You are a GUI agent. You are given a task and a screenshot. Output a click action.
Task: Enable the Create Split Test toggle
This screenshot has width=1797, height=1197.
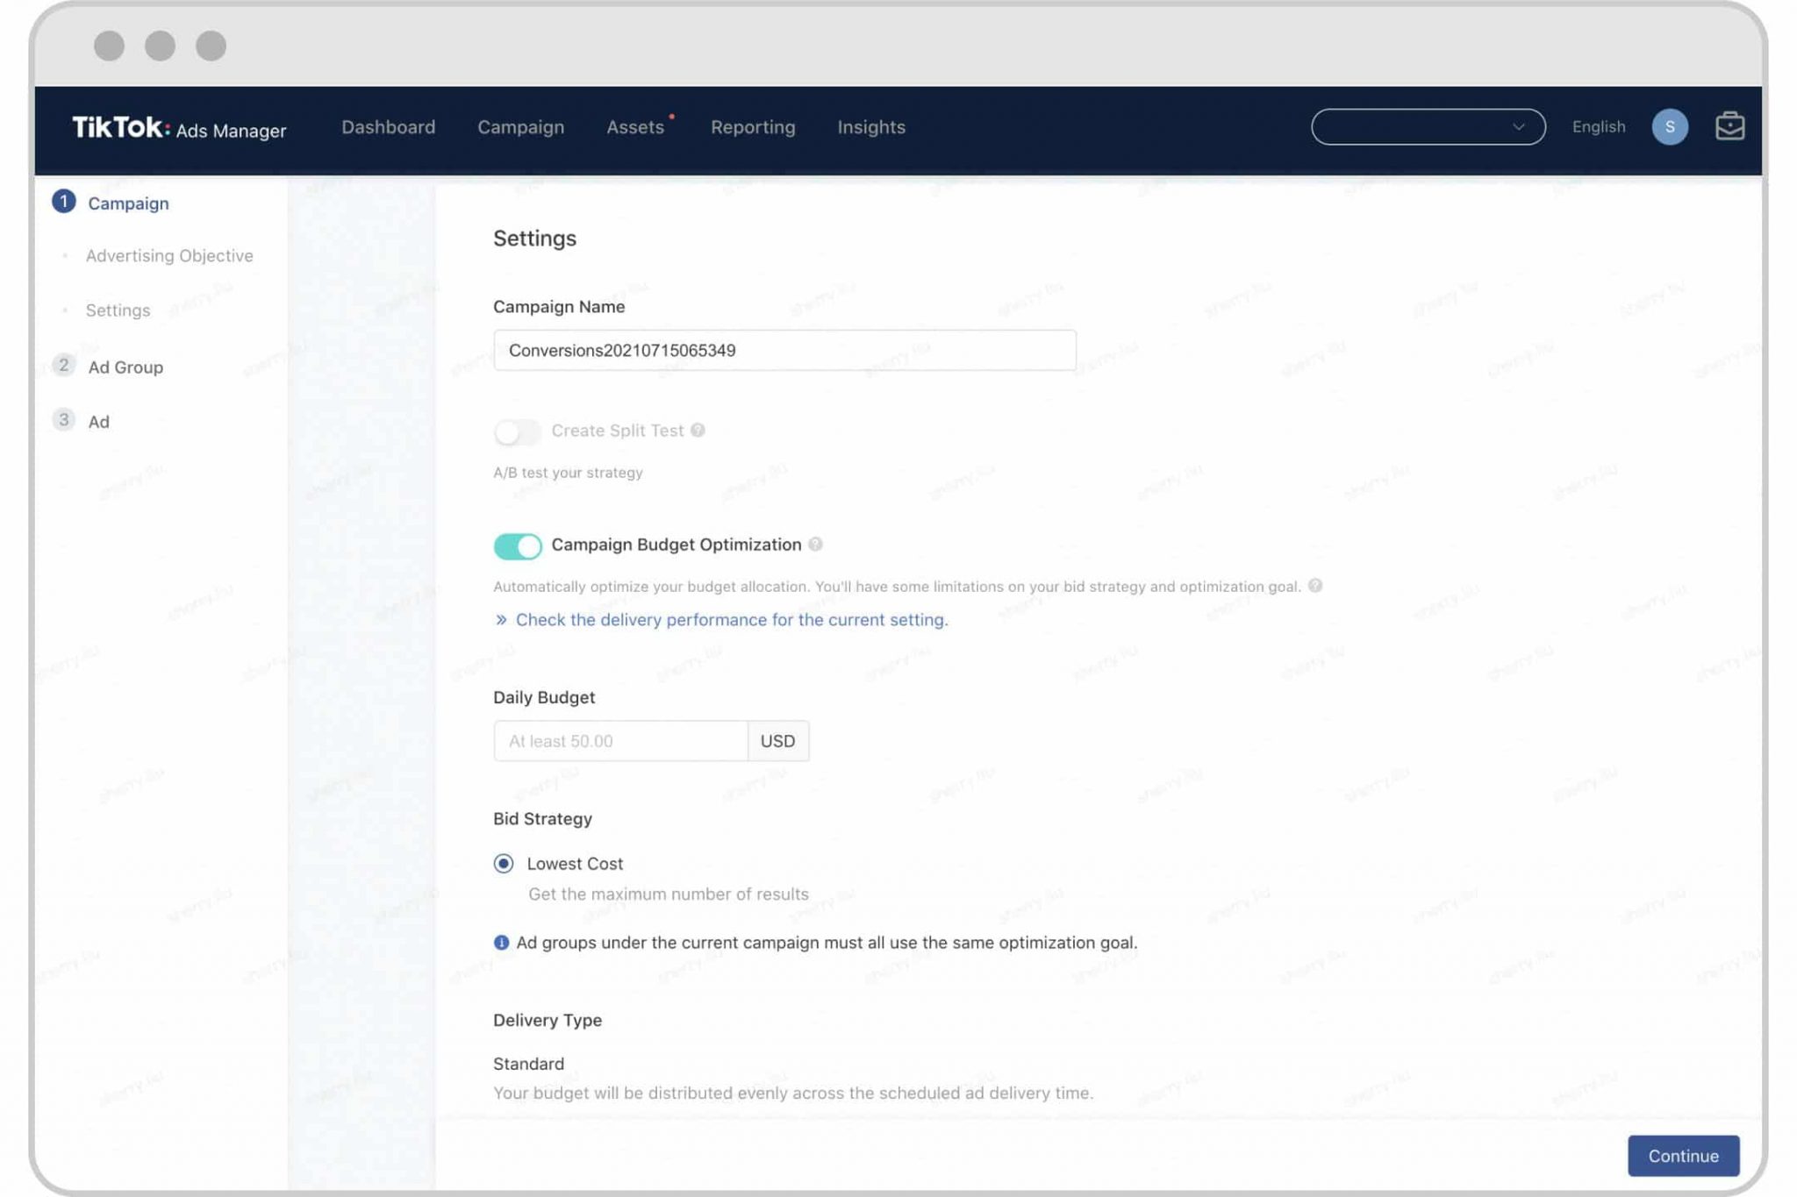click(x=517, y=431)
